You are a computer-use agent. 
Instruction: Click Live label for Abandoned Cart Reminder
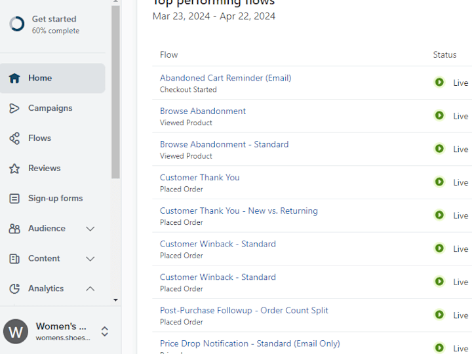[461, 83]
